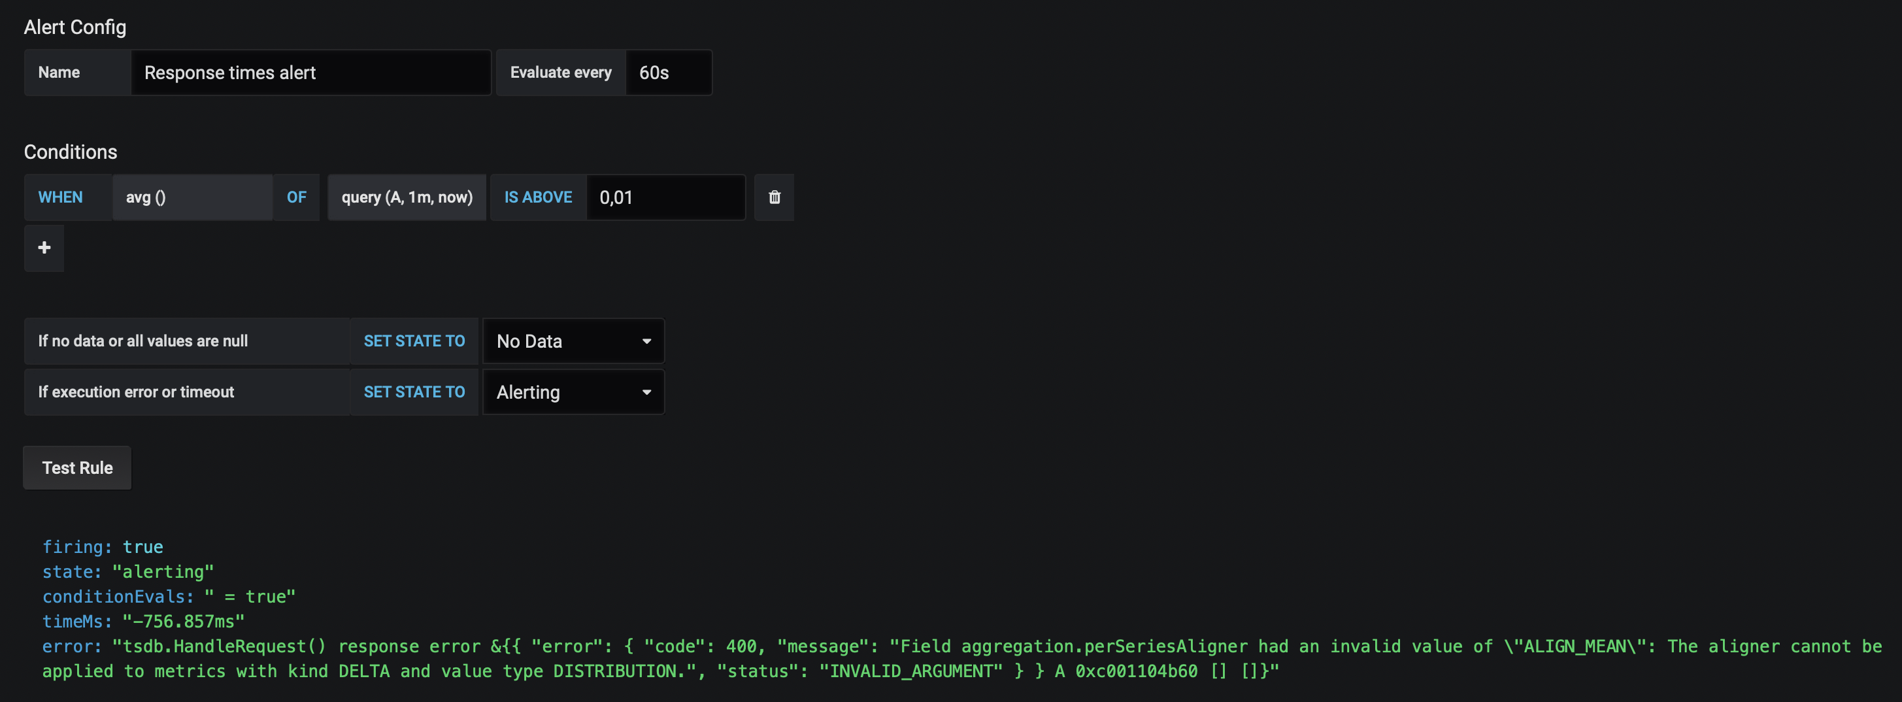Click the IS ABOVE condition operator
1902x702 pixels.
[539, 197]
